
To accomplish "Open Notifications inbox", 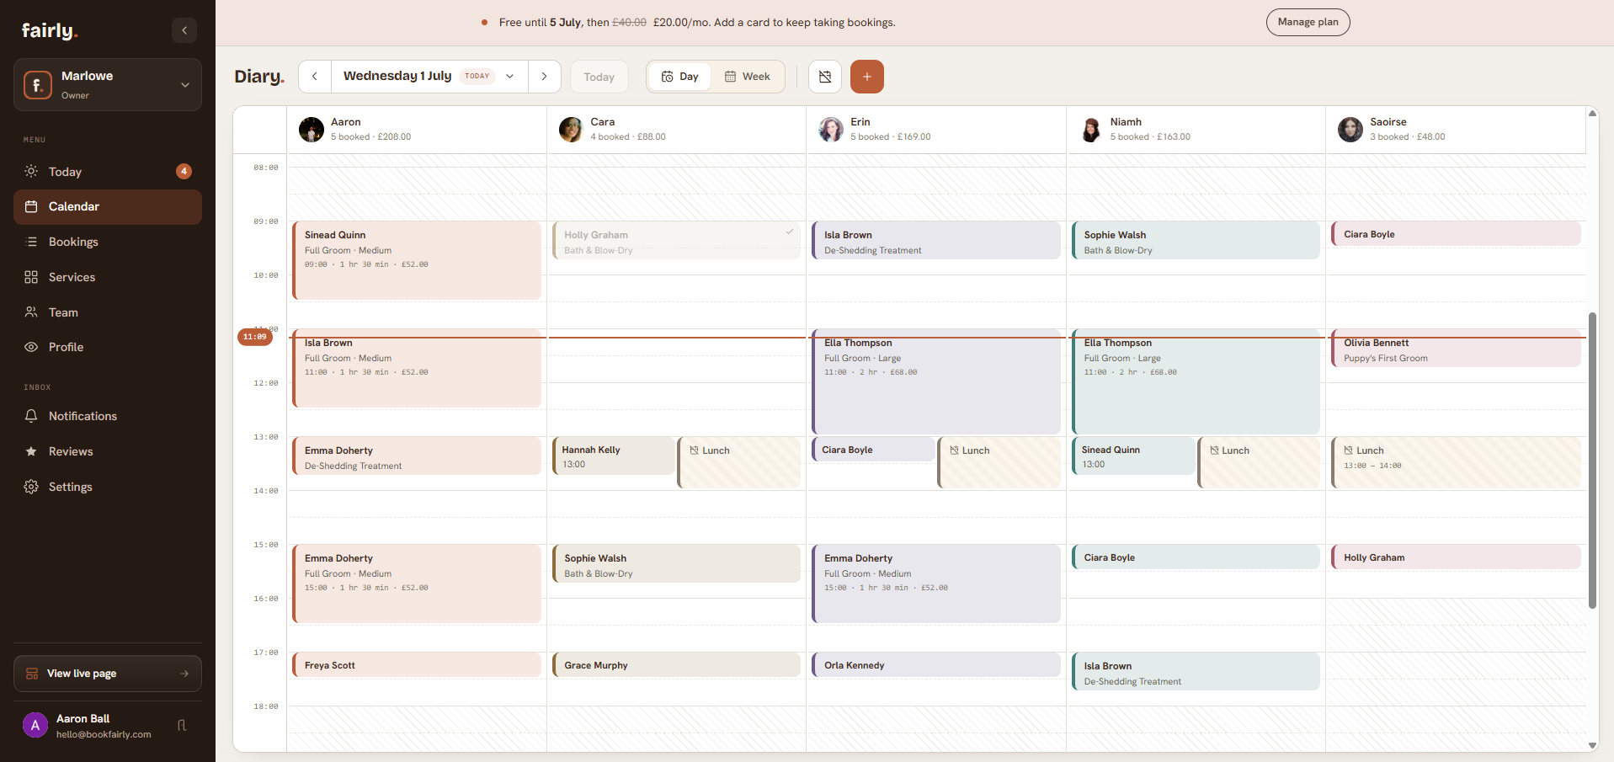I will (108, 416).
